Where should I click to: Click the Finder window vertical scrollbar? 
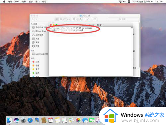(x=139, y=45)
